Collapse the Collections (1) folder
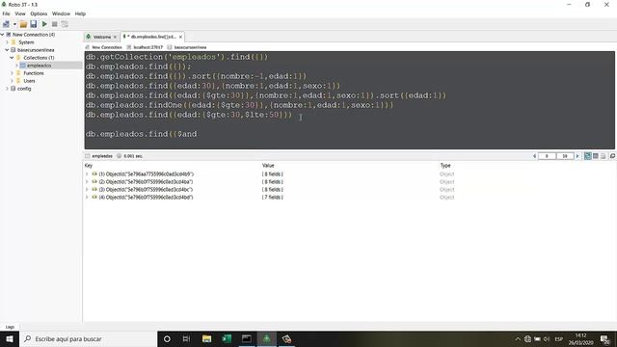The image size is (617, 347). pyautogui.click(x=12, y=58)
